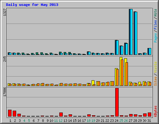Click the red KBytes bar for day 3
159x124 pixels.
pyautogui.click(x=19, y=115)
